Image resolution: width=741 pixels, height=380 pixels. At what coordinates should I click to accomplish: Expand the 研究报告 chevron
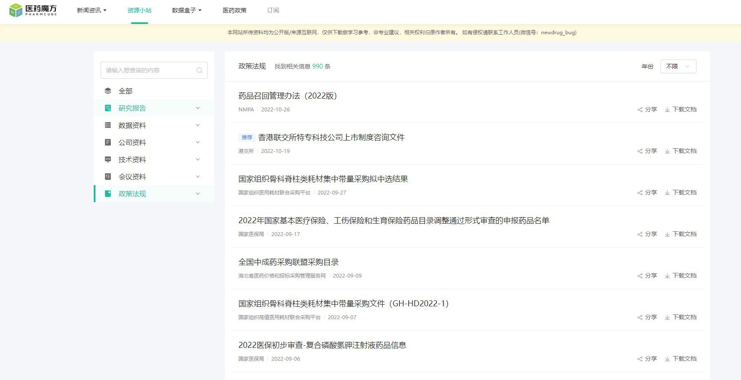tap(198, 108)
